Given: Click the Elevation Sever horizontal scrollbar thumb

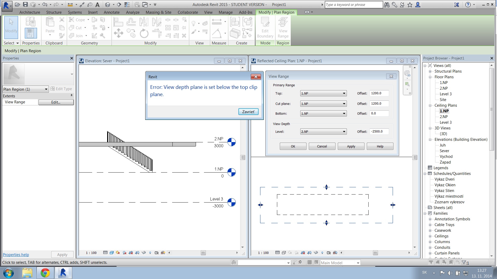Looking at the screenshot, I should (203, 253).
